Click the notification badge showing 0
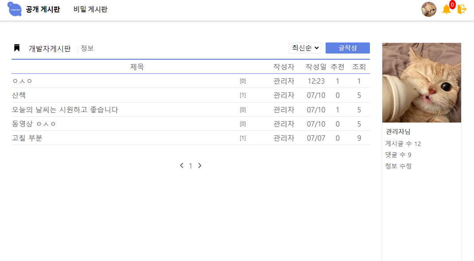Image resolution: width=474 pixels, height=261 pixels. [x=451, y=4]
